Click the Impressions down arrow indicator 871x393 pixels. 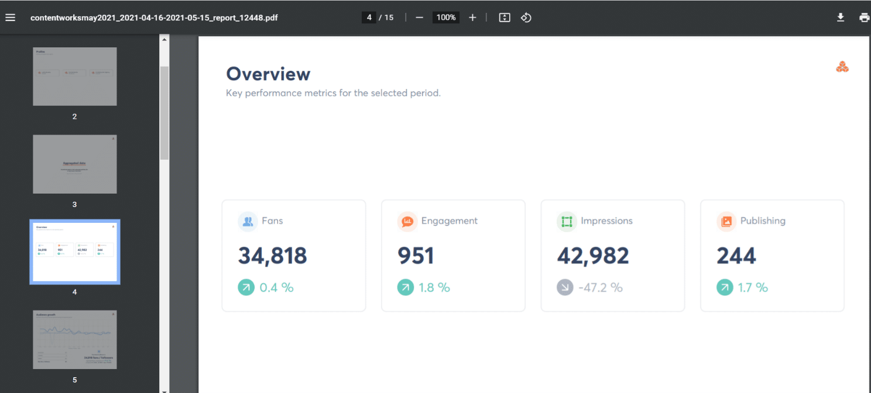point(565,288)
